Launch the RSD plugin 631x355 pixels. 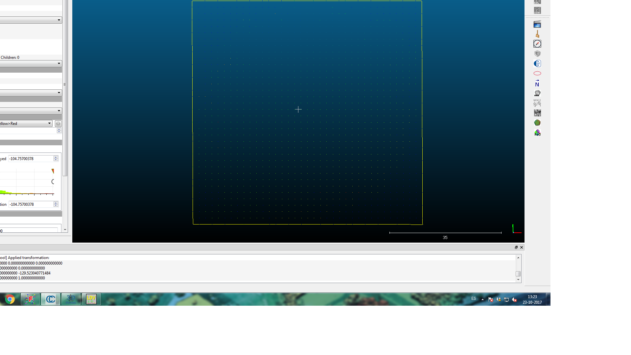537,133
